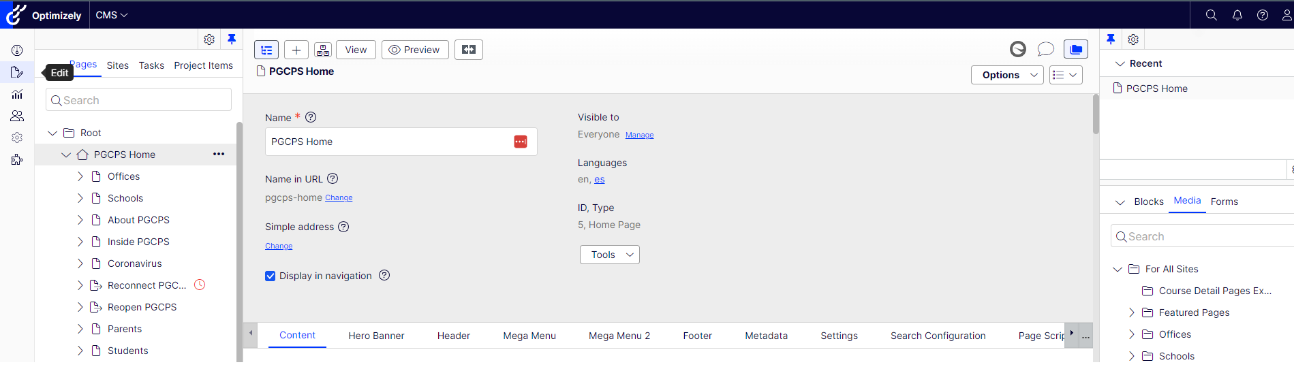1294x369 pixels.
Task: Expand the Featured Pages media folder
Action: pyautogui.click(x=1132, y=312)
